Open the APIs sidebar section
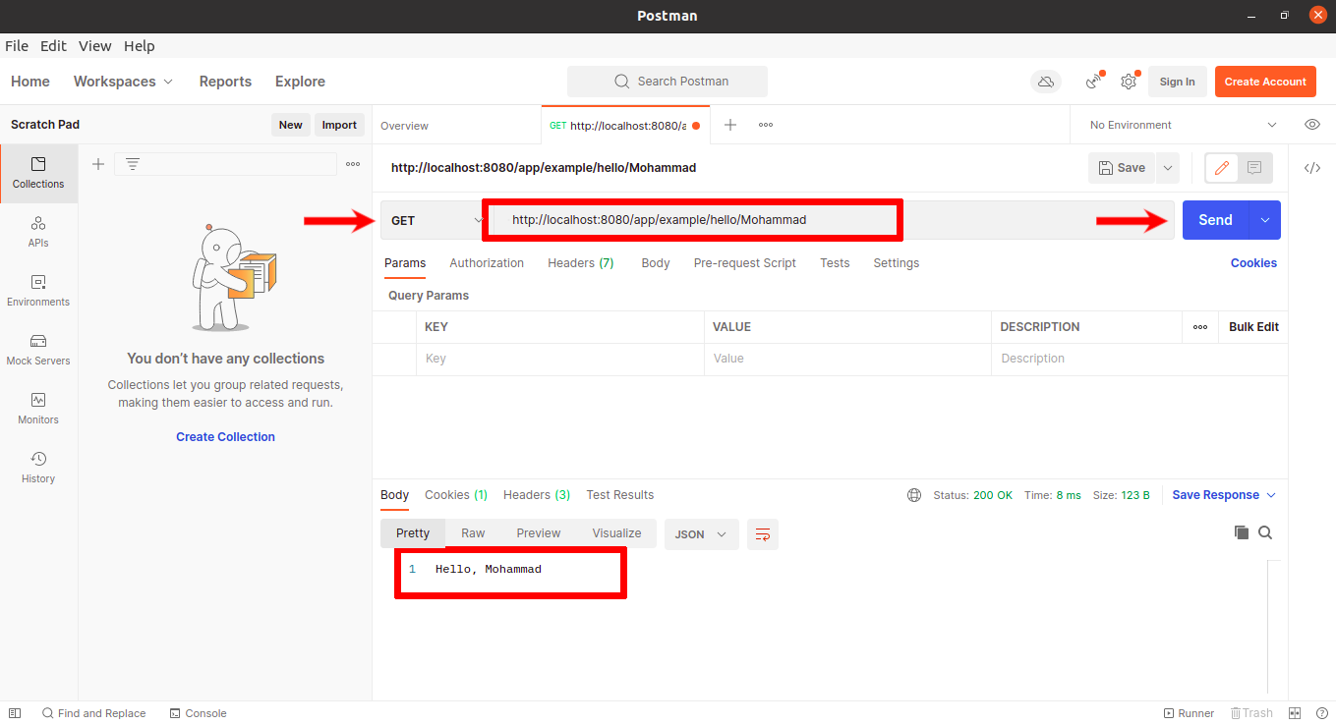This screenshot has width=1336, height=725. pyautogui.click(x=38, y=232)
